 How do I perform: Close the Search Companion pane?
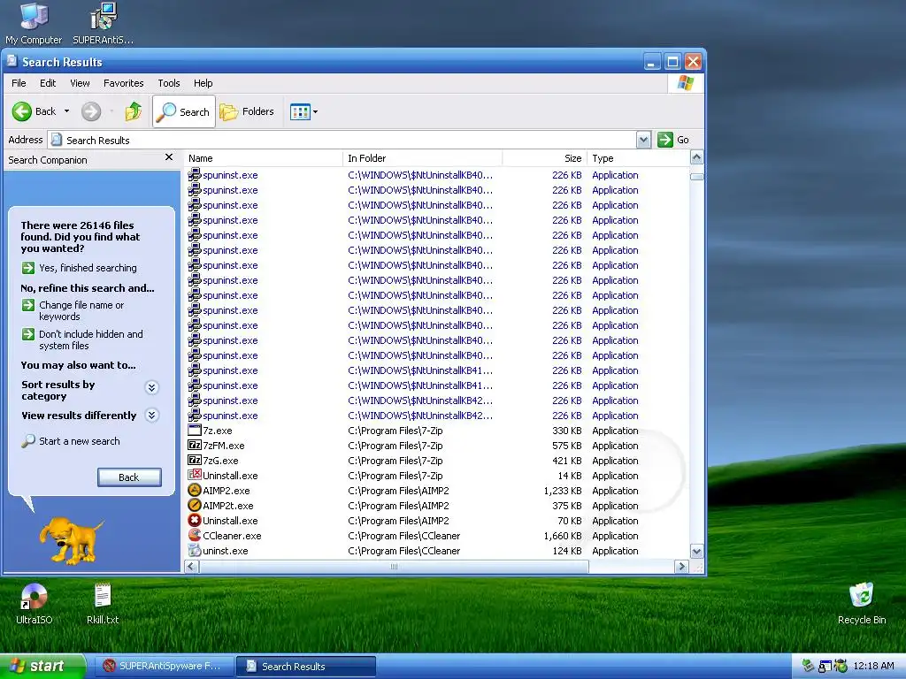click(x=169, y=157)
